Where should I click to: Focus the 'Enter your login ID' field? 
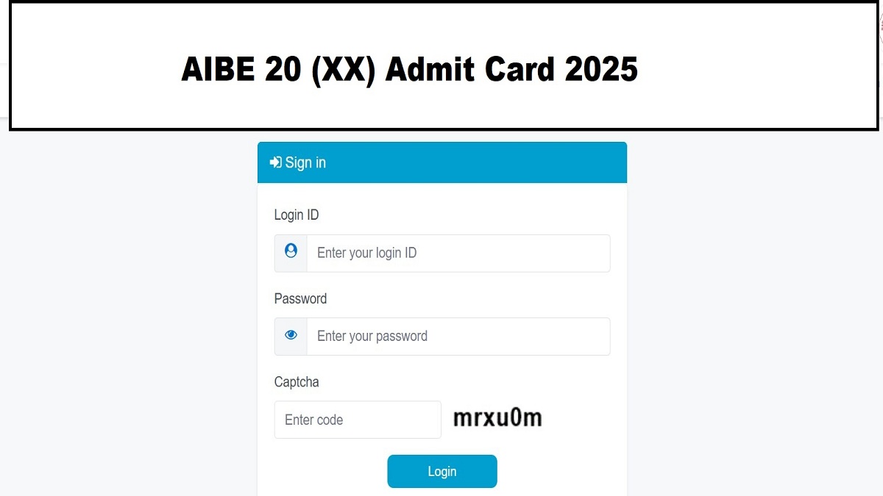458,252
